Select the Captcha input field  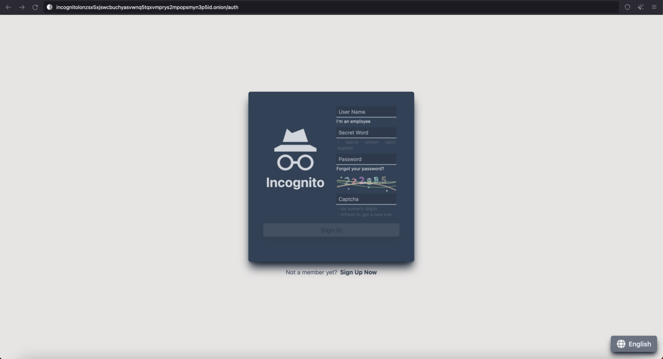coord(366,199)
